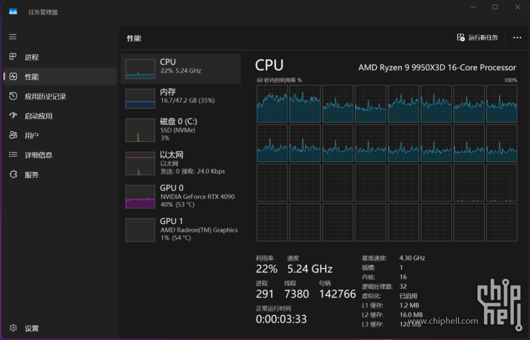Select the CPU mini graph thumbnail
530x340 pixels.
(140, 69)
